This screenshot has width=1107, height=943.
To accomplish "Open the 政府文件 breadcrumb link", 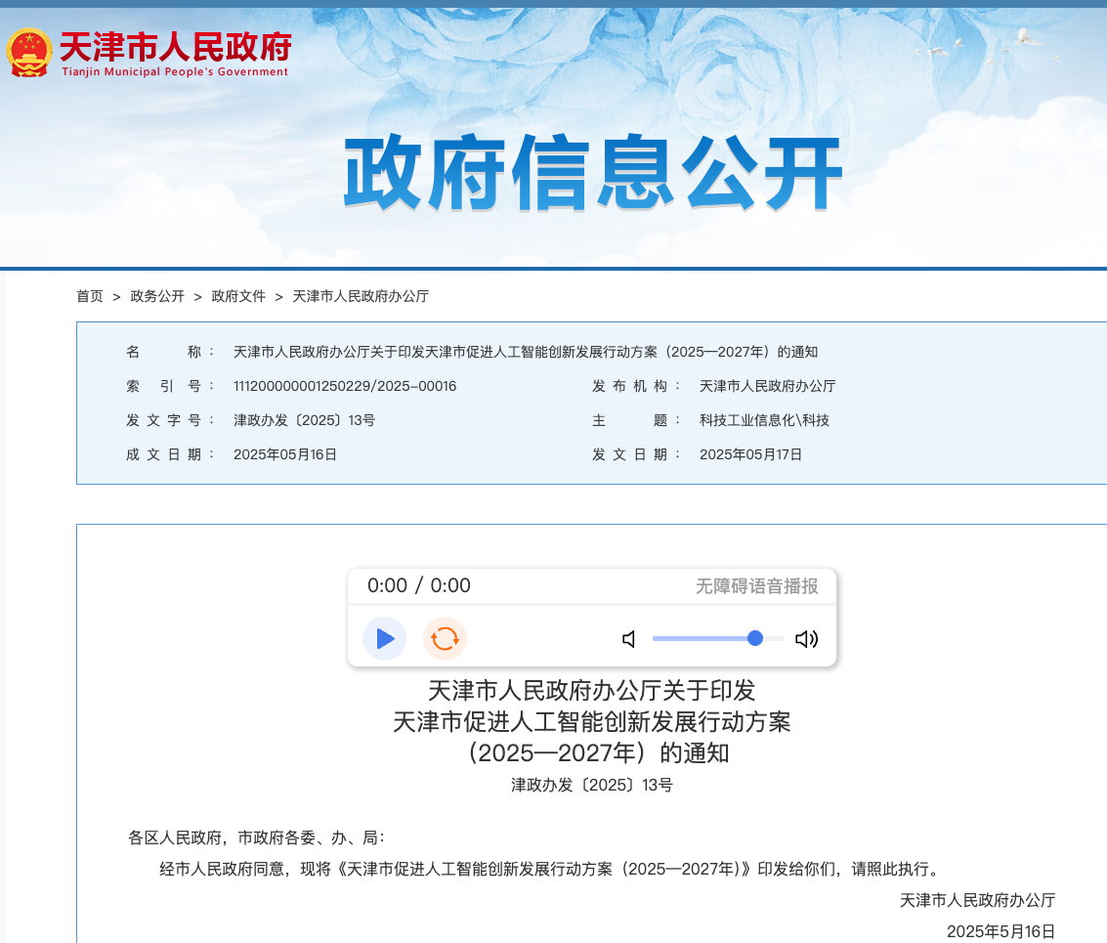I will coord(236,297).
